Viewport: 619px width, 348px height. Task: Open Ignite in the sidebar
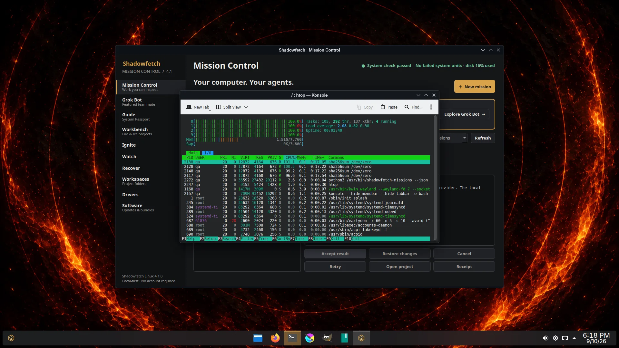click(151, 145)
